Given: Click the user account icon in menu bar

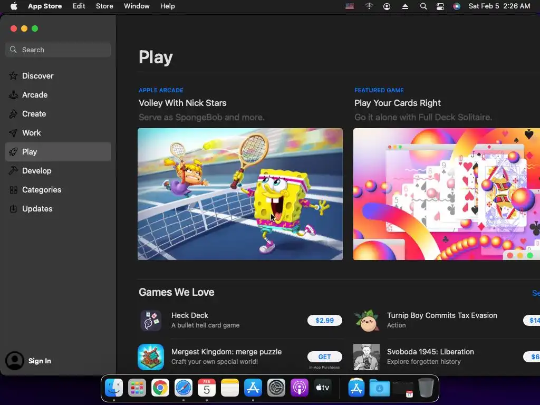Looking at the screenshot, I should click(x=387, y=6).
